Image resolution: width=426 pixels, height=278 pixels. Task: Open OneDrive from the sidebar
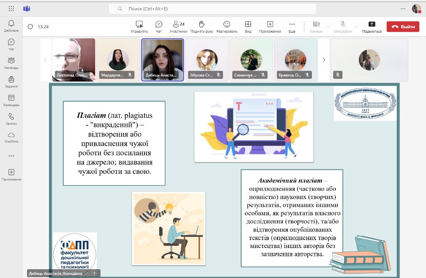click(11, 137)
